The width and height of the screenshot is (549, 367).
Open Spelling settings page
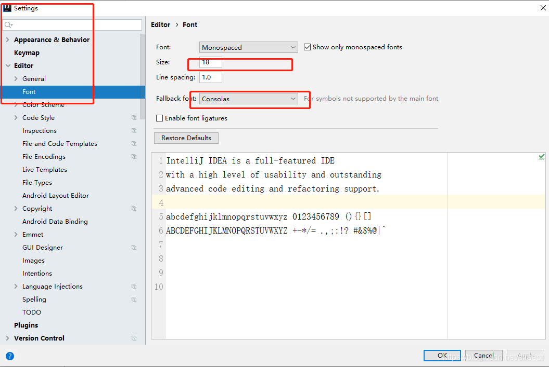pos(34,299)
